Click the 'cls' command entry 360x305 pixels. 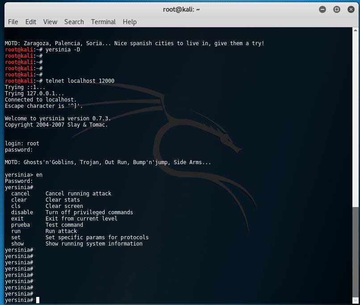16,206
